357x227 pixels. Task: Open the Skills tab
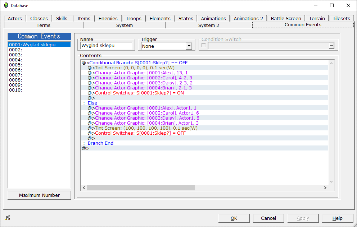point(62,18)
